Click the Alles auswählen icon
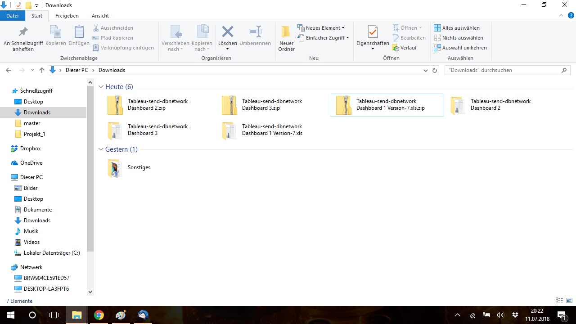The height and width of the screenshot is (324, 576). click(x=437, y=28)
